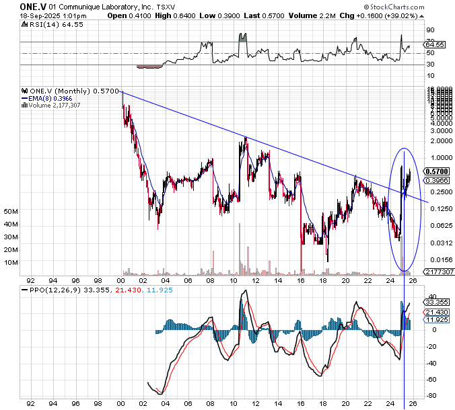Image resolution: width=455 pixels, height=410 pixels.
Task: Click the red 21.430 signal tag on the PPO axis
Action: [437, 312]
